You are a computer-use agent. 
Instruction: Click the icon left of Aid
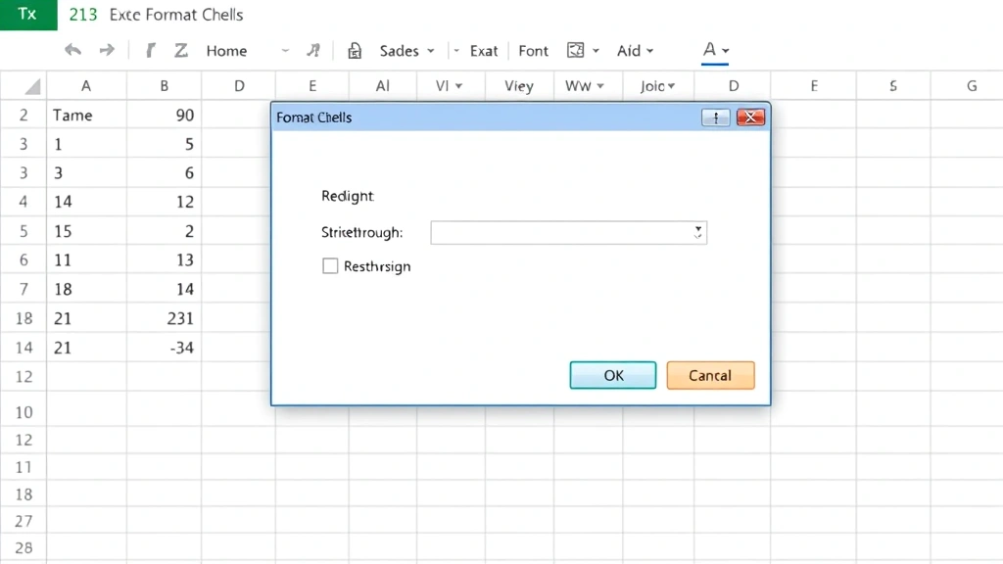click(x=576, y=50)
